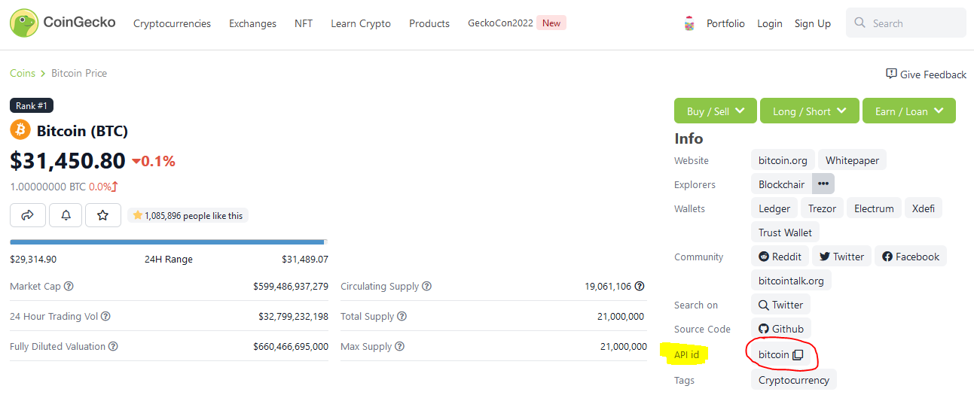Click the header Search input field

906,23
